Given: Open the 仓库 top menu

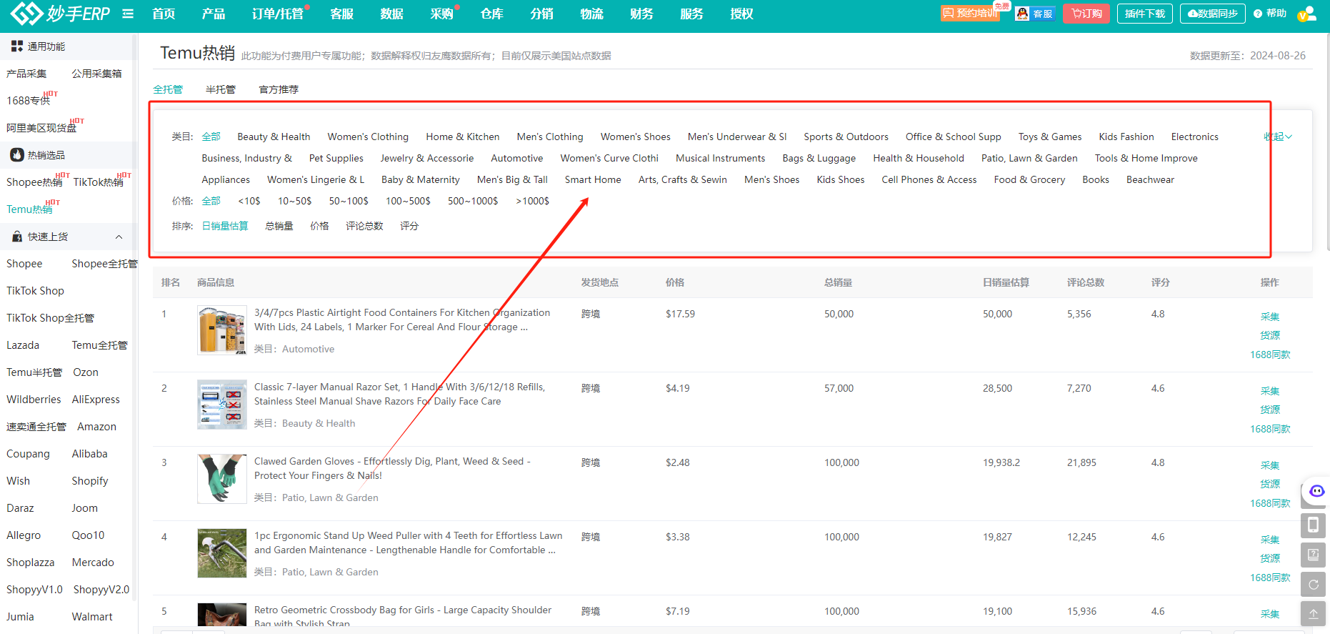Looking at the screenshot, I should (x=491, y=14).
